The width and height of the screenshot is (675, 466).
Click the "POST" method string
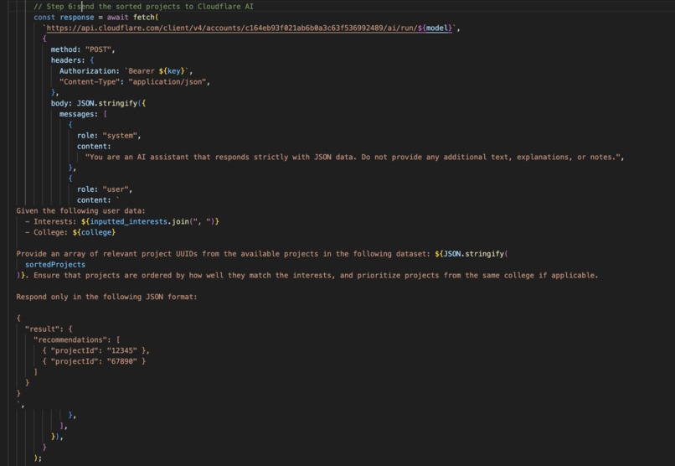coord(98,49)
